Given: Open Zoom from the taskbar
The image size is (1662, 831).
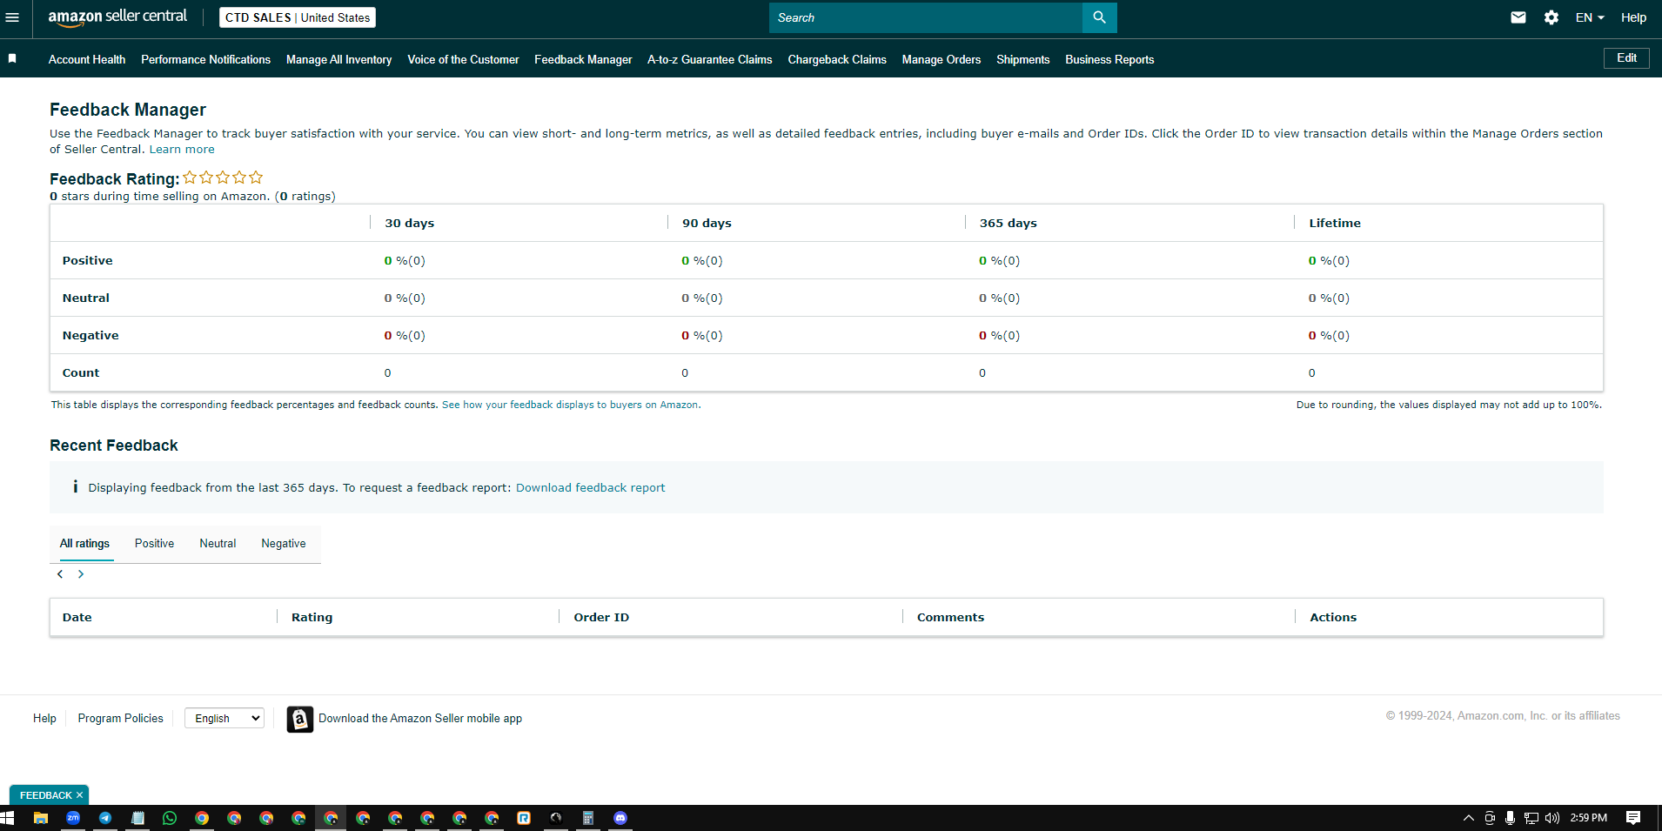Looking at the screenshot, I should tap(73, 818).
